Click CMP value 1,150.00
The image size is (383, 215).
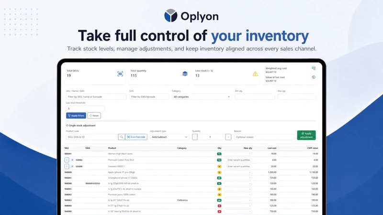314,172
